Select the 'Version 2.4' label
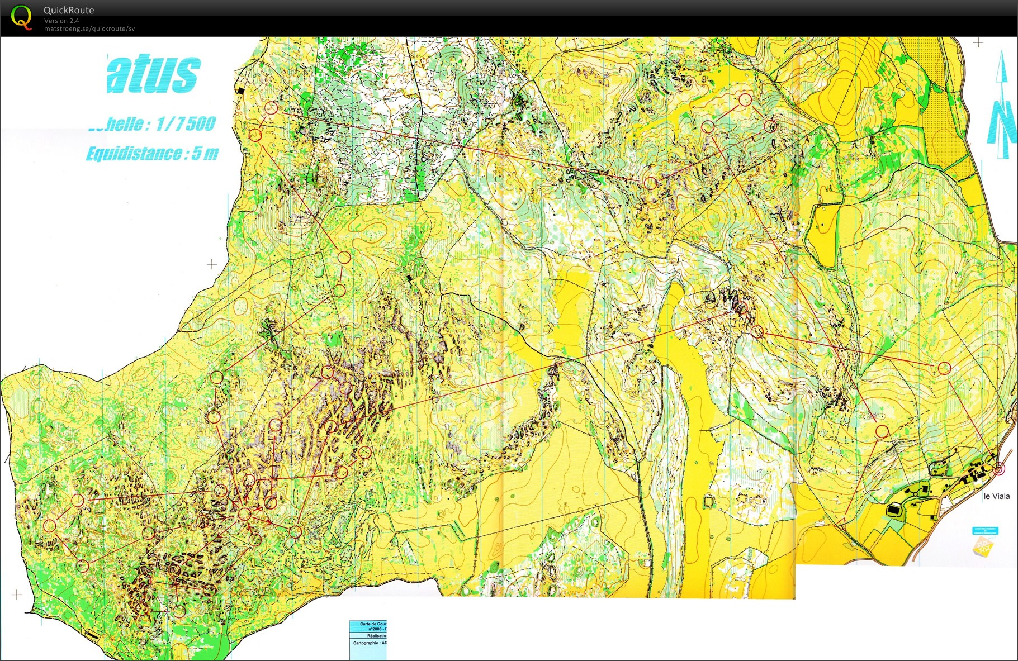The width and height of the screenshot is (1018, 661). coord(61,21)
